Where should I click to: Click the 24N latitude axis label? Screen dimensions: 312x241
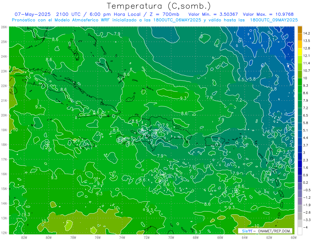(x=4, y=56)
